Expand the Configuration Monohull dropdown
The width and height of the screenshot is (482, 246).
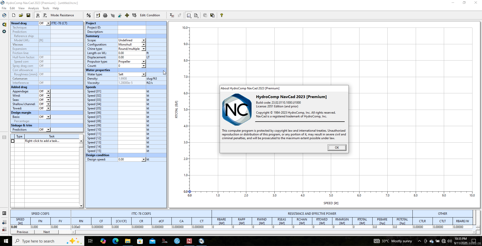[x=144, y=45]
